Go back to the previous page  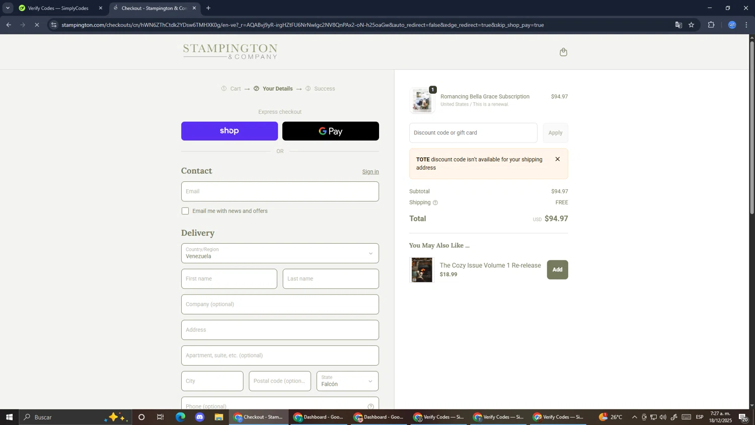[9, 25]
